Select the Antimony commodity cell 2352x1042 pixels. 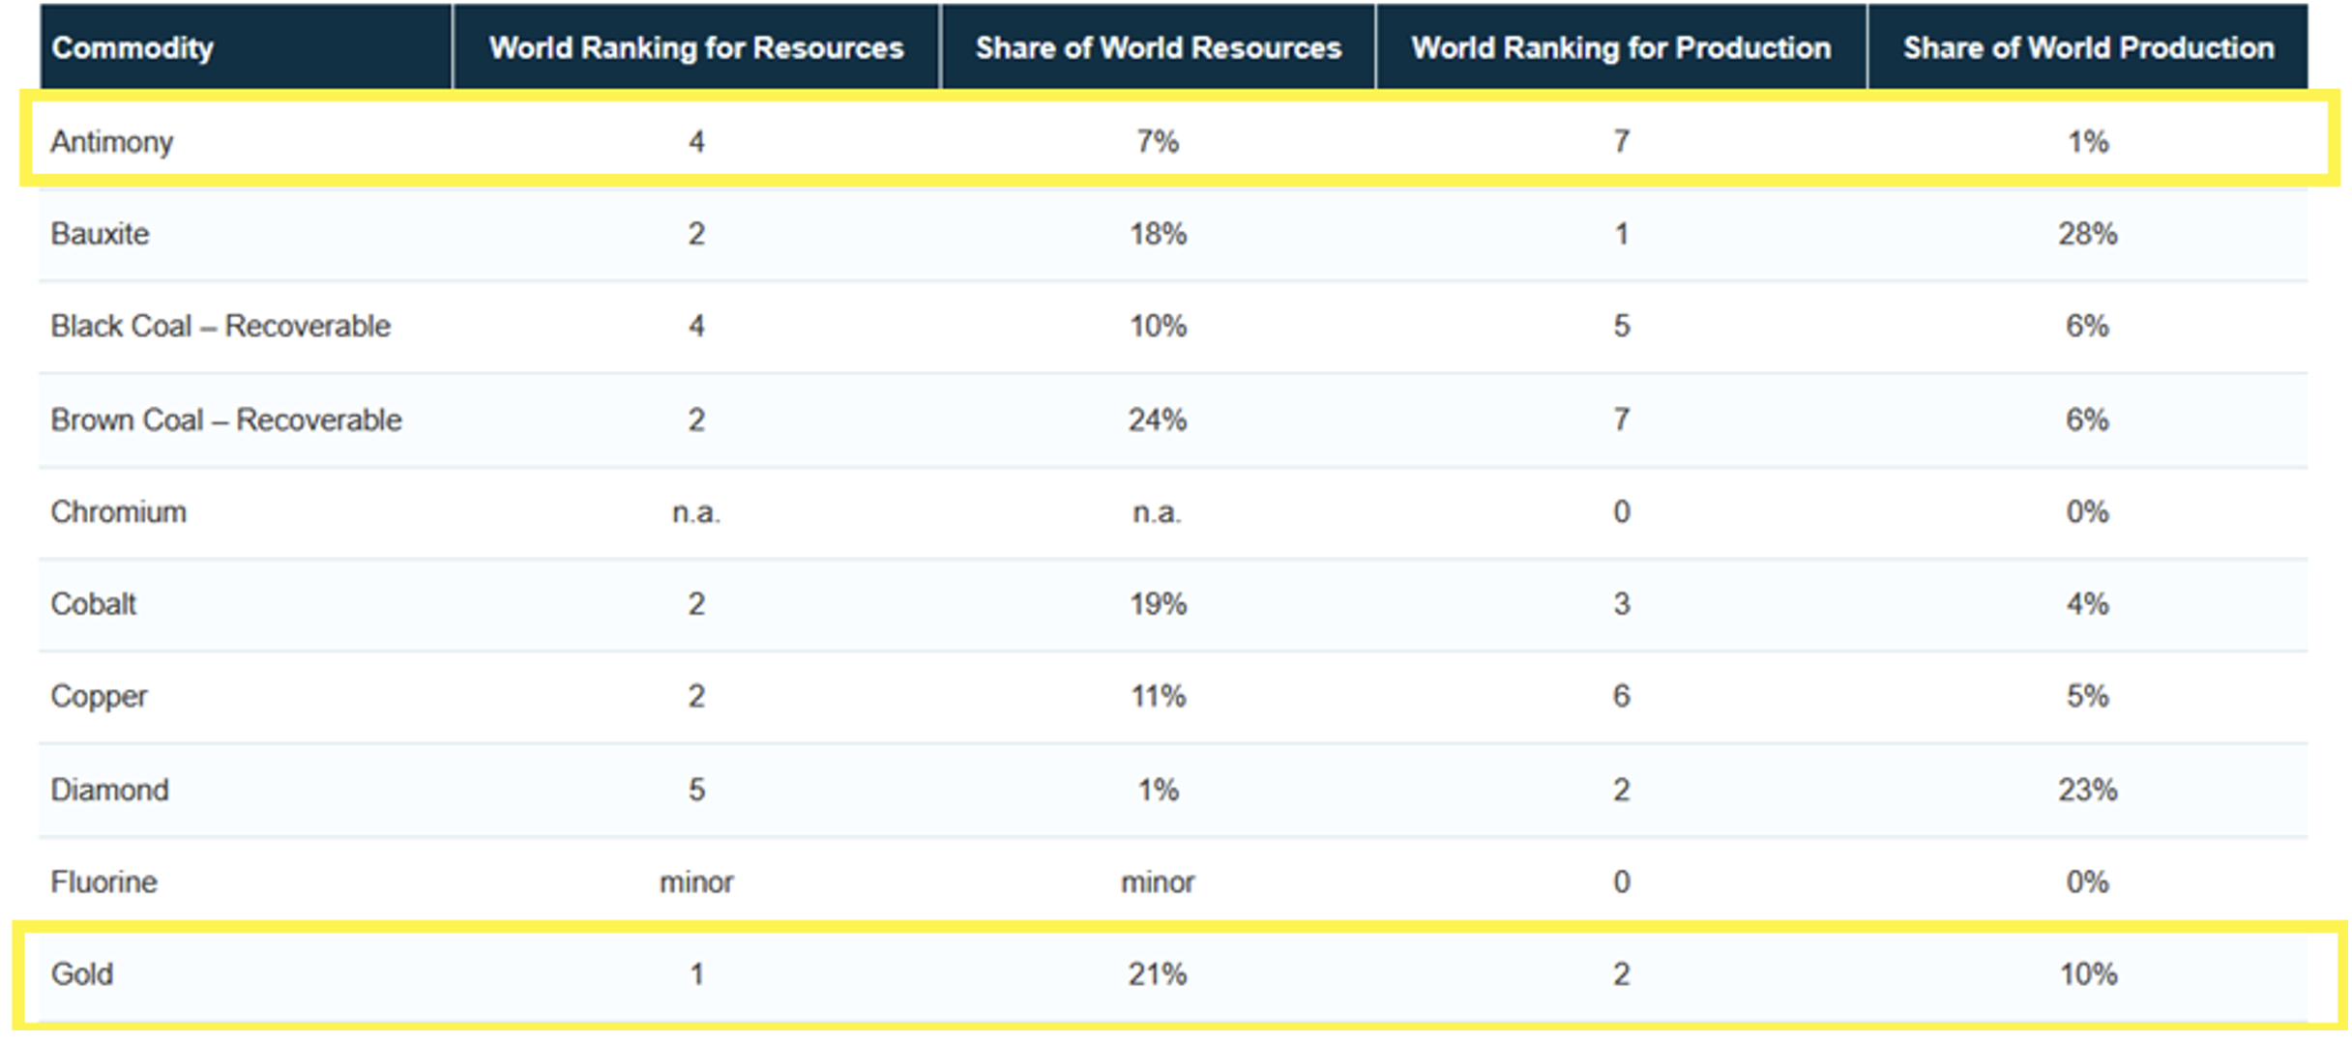click(x=112, y=142)
